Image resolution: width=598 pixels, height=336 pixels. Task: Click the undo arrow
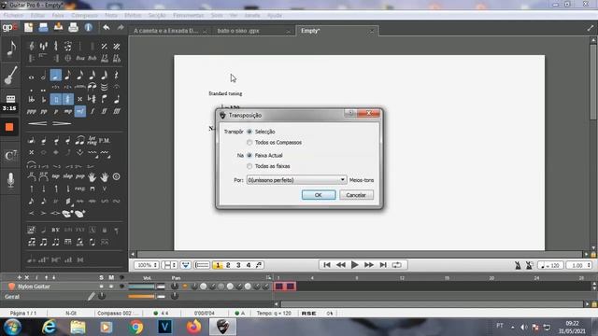tap(106, 27)
